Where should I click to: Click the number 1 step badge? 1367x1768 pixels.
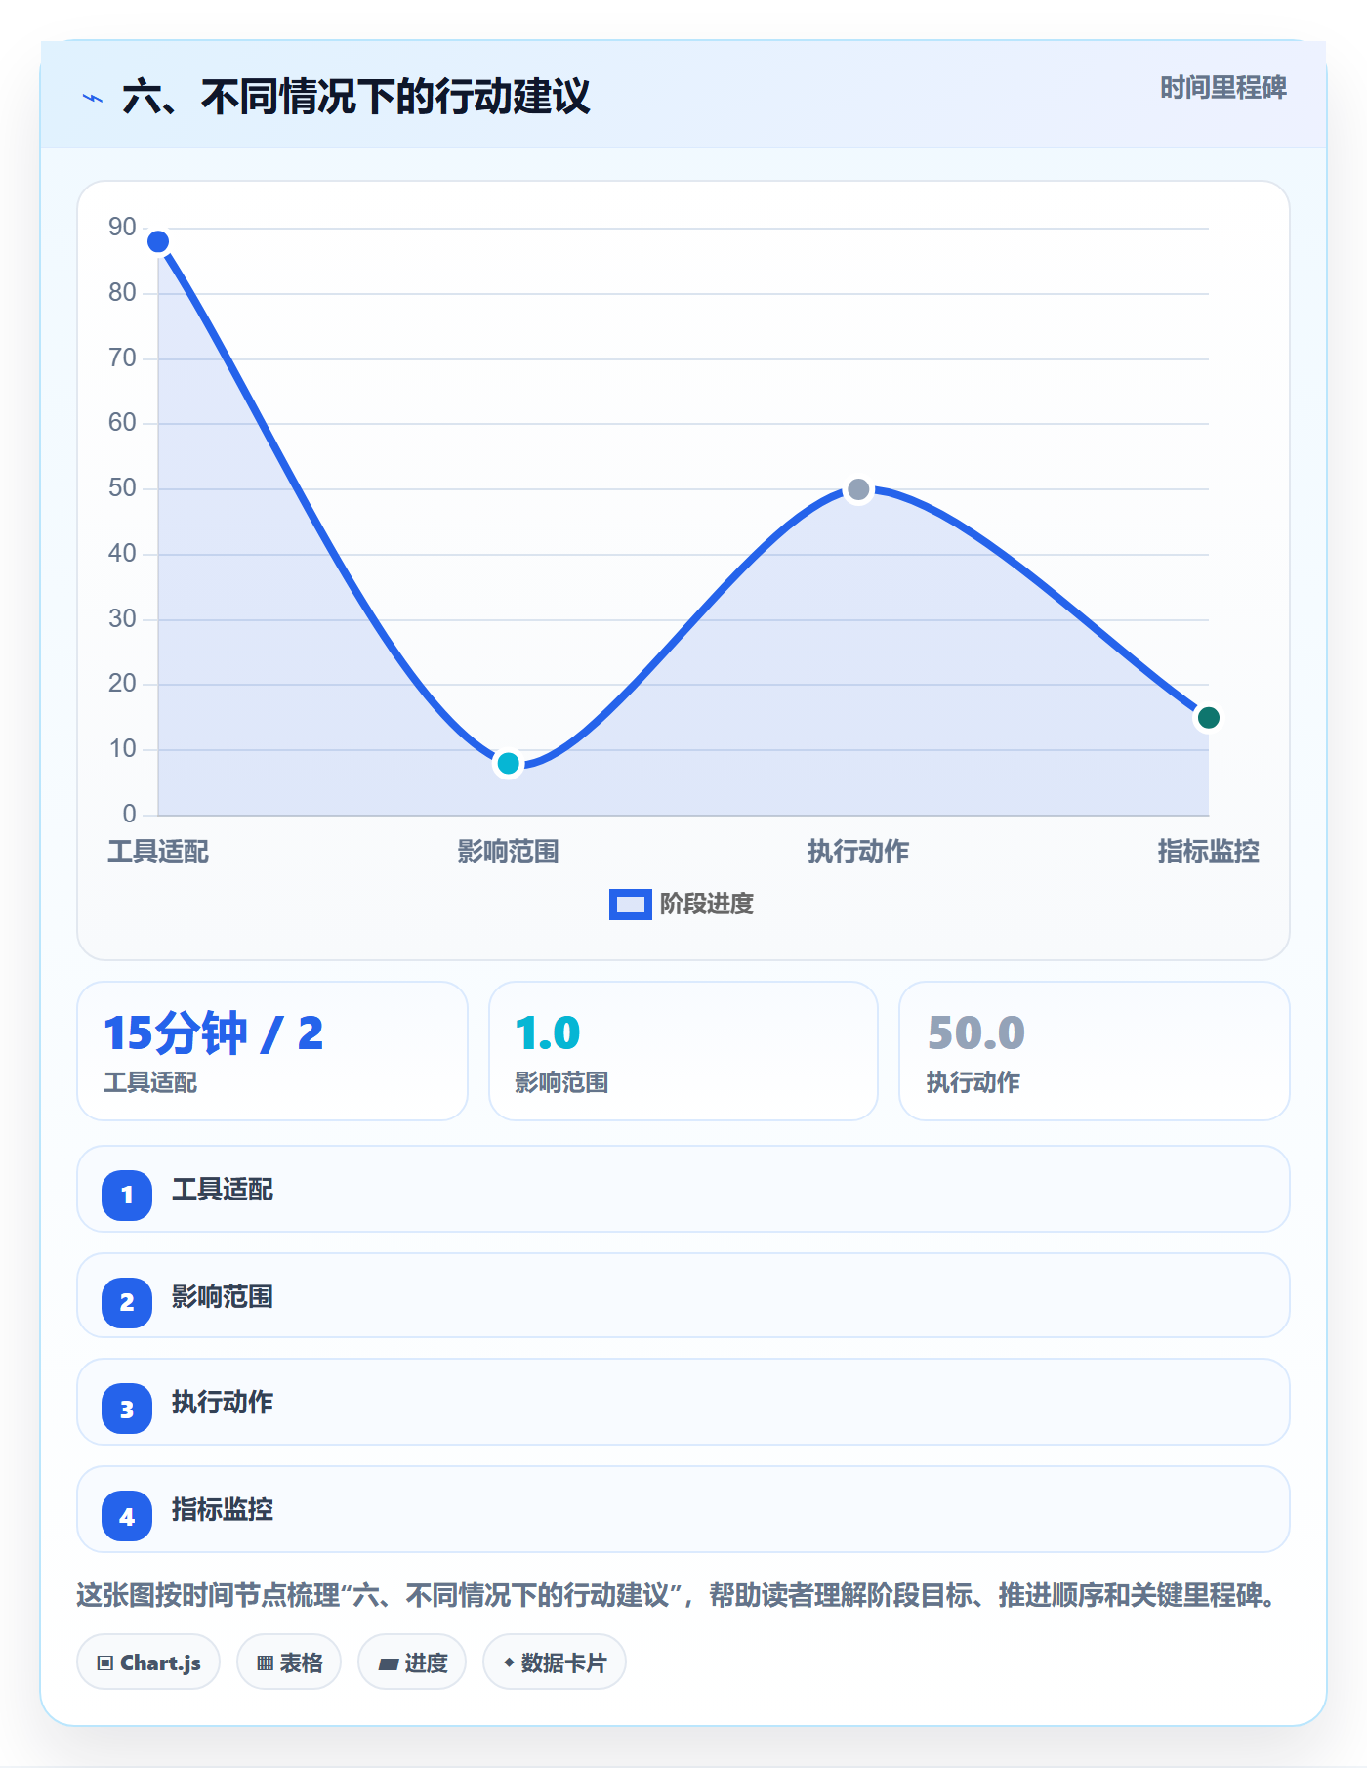point(127,1196)
